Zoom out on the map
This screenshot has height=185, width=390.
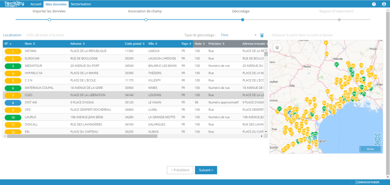[x=377, y=142]
